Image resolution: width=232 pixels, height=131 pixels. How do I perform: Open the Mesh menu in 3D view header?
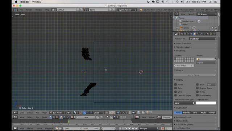pyautogui.click(x=45, y=113)
